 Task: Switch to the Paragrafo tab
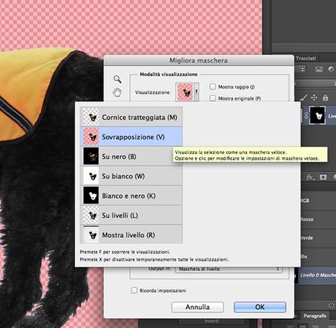point(315,316)
